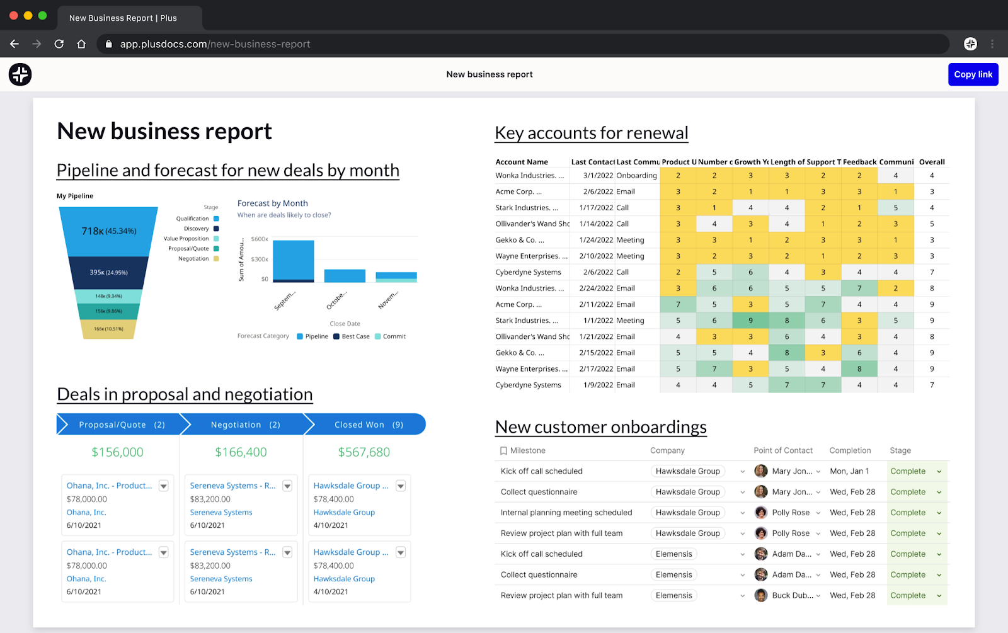
Task: Click the Commit color swatch in the forecast legend
Action: (x=378, y=336)
